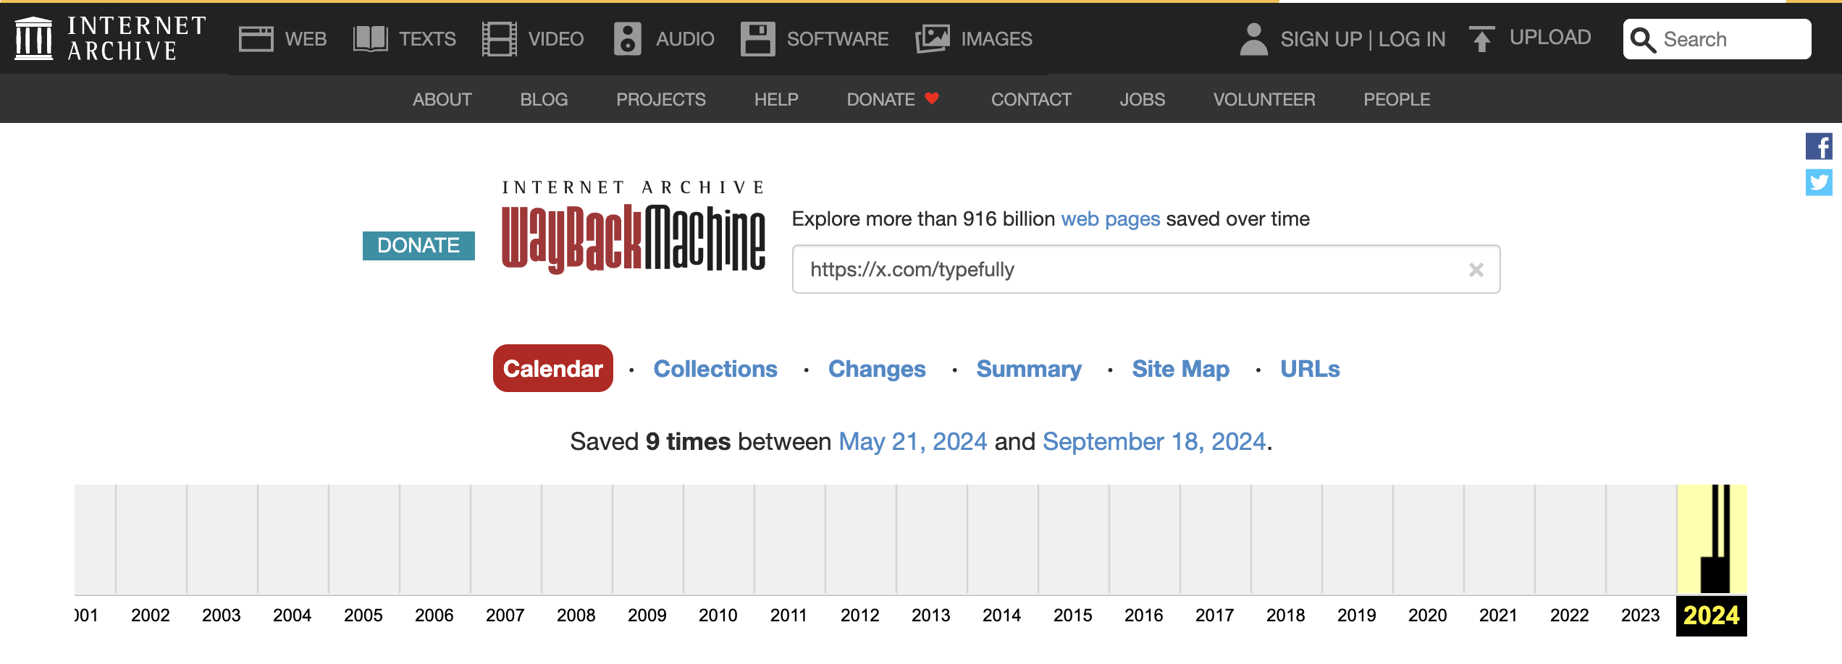The width and height of the screenshot is (1842, 664).
Task: Click the 2024 capture bars in the sparkline
Action: pos(1716,539)
